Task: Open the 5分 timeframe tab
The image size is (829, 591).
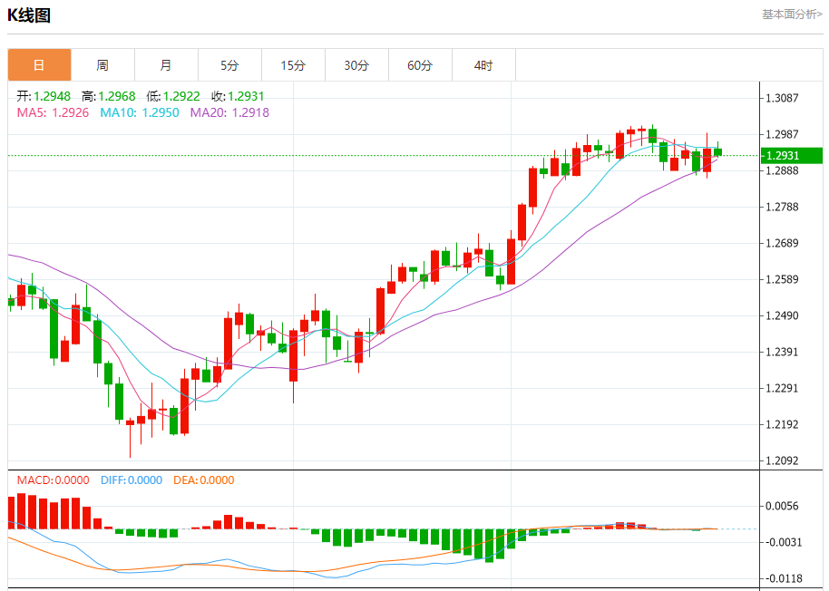Action: [229, 65]
